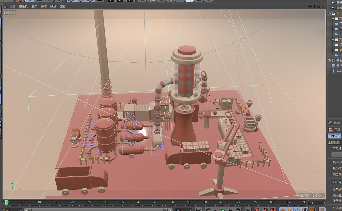Viewport: 342px width, 211px height.
Task: Open the 显示 viewport menu
Action: pos(34,7)
